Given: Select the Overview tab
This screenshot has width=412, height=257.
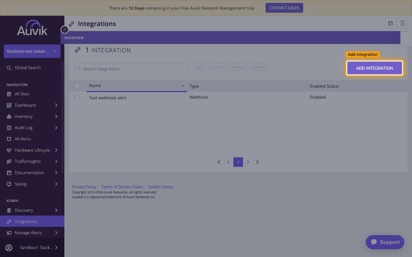Looking at the screenshot, I should 74,38.
